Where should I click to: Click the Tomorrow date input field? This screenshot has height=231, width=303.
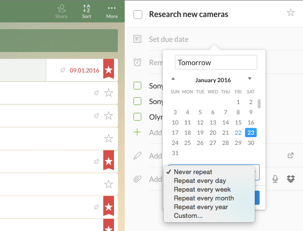click(216, 62)
